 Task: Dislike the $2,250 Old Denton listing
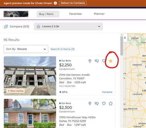point(97,61)
